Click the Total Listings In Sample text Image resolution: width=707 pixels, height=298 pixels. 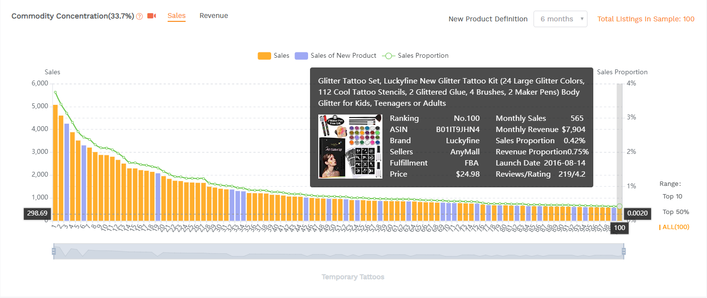646,19
